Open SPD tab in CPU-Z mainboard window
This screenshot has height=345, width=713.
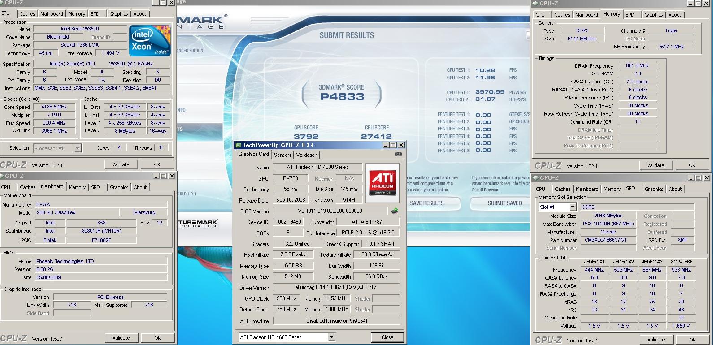pyautogui.click(x=96, y=187)
